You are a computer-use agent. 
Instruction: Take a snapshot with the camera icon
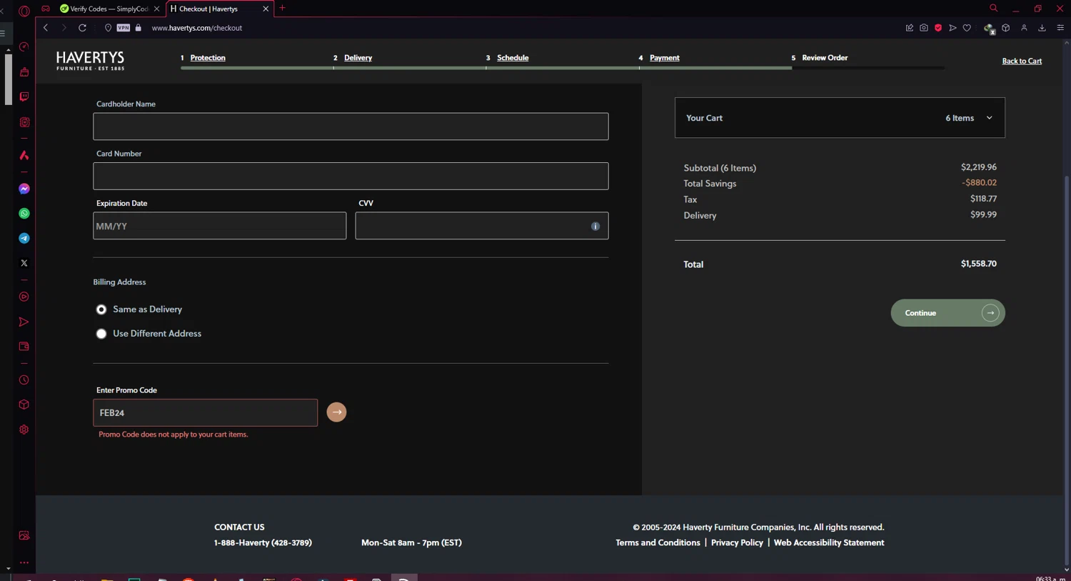(924, 28)
